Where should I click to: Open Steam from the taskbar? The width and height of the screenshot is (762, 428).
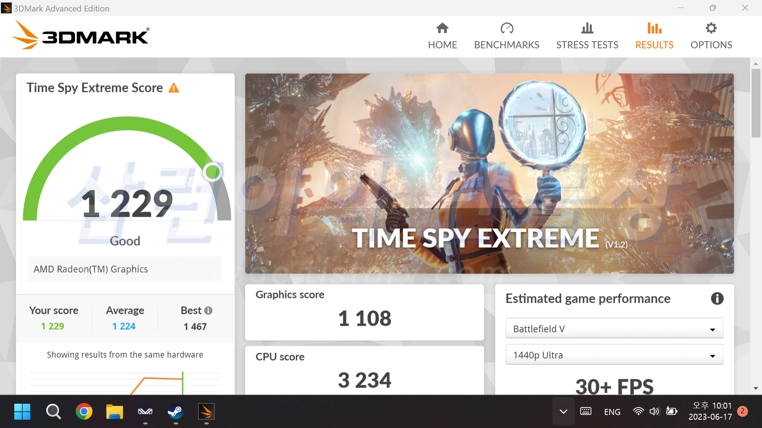tap(175, 412)
